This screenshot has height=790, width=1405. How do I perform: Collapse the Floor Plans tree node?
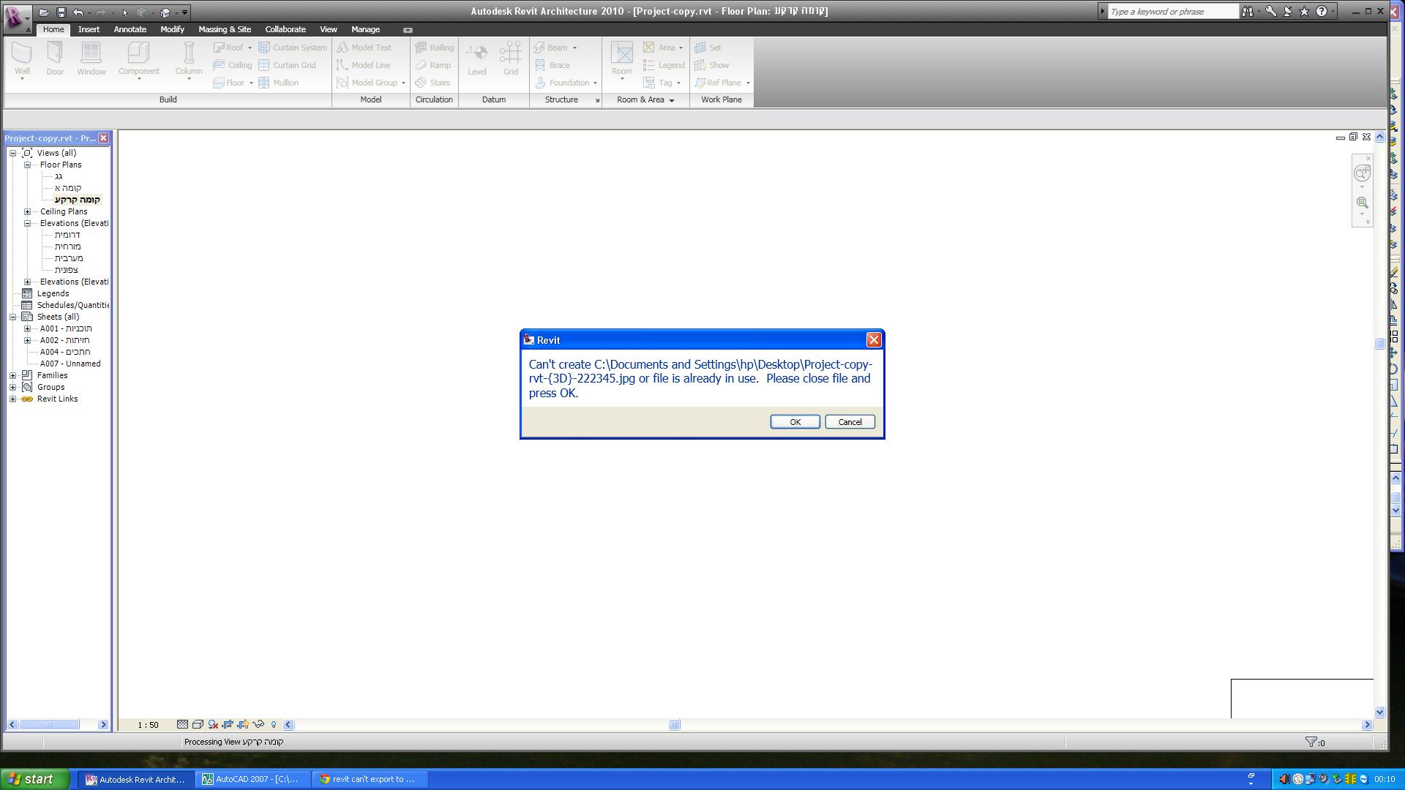pos(28,165)
